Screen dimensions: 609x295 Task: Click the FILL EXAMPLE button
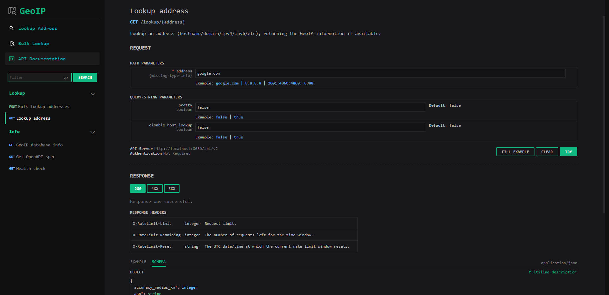point(515,152)
